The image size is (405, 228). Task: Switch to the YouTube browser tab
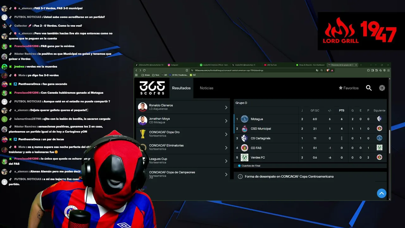tap(278, 65)
